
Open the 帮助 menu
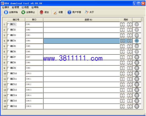[x=35, y=7]
